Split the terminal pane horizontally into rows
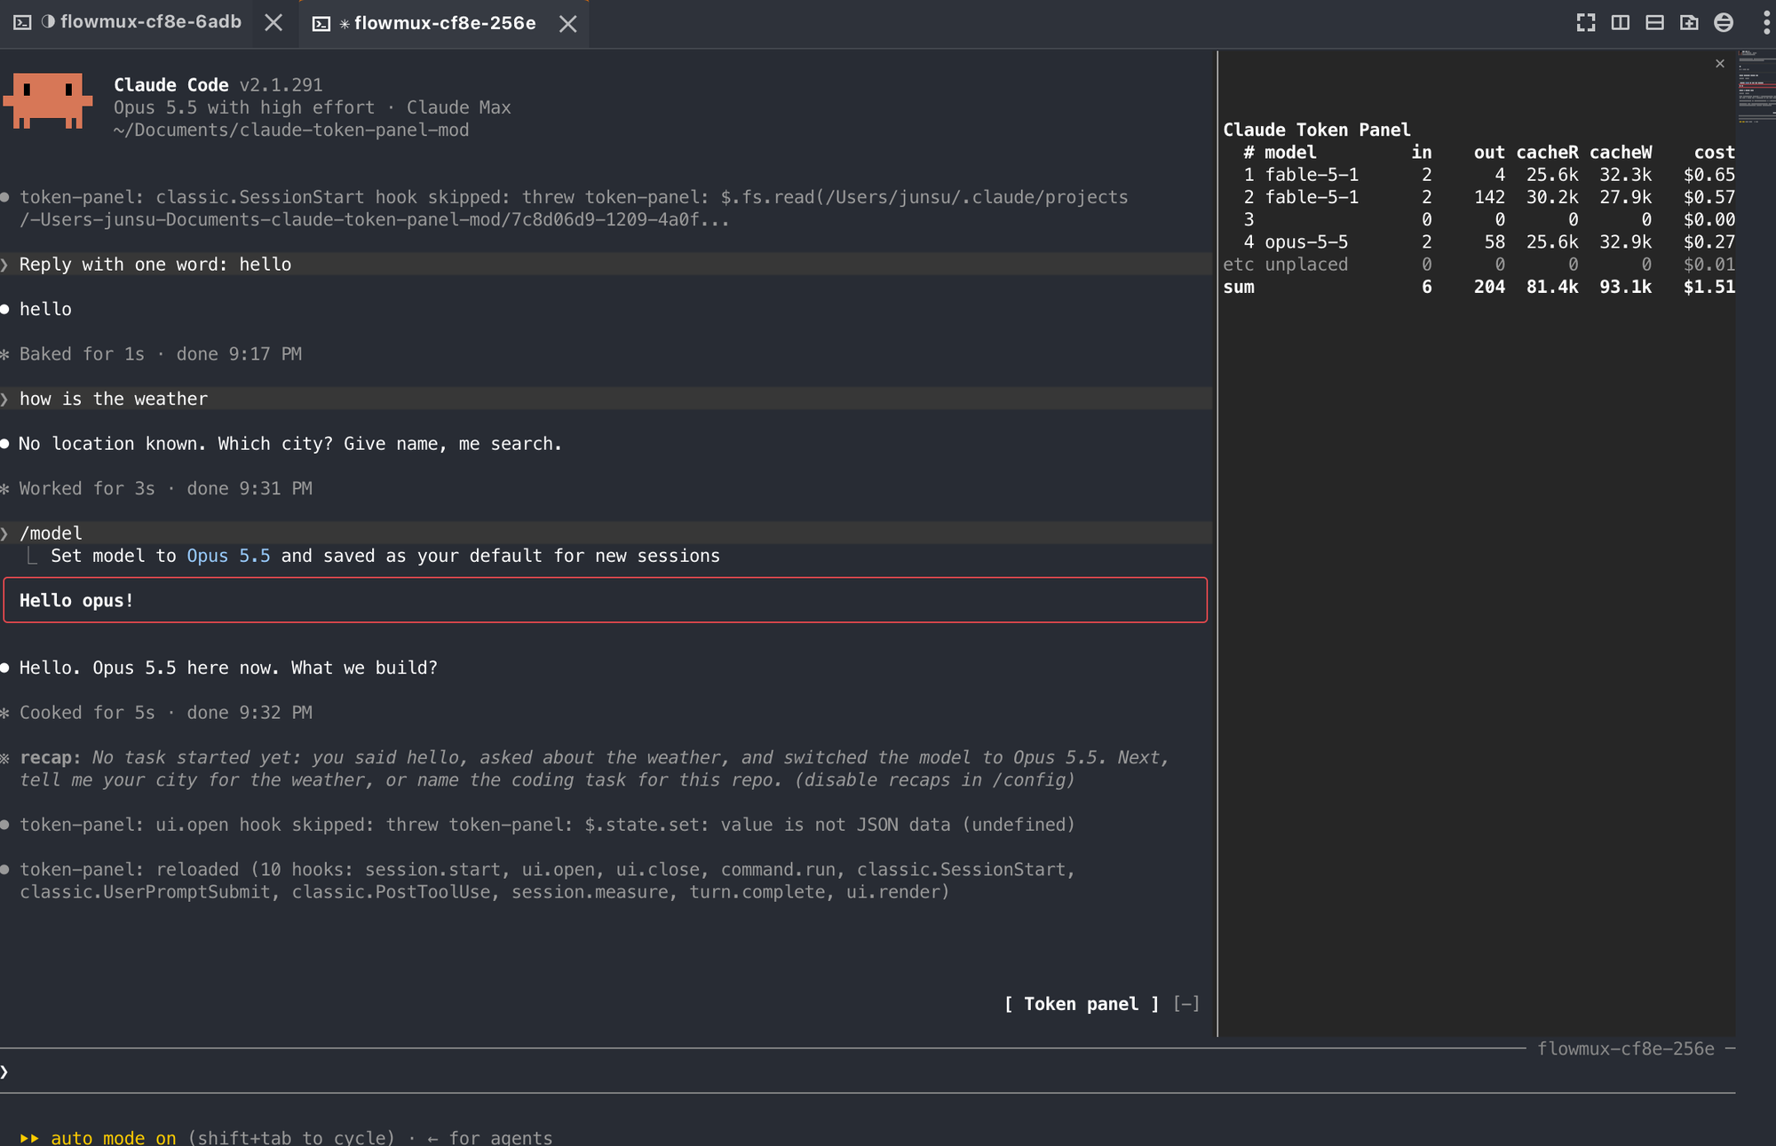The height and width of the screenshot is (1146, 1776). [x=1654, y=23]
